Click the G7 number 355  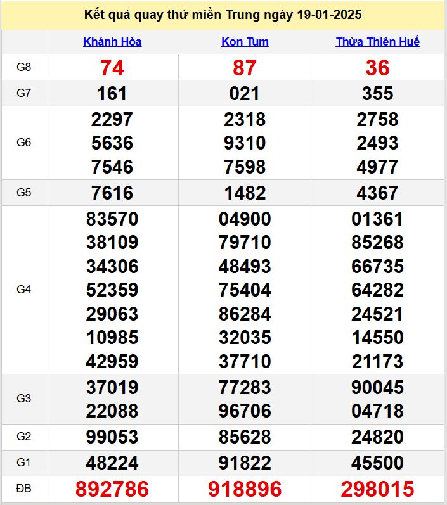point(377,94)
